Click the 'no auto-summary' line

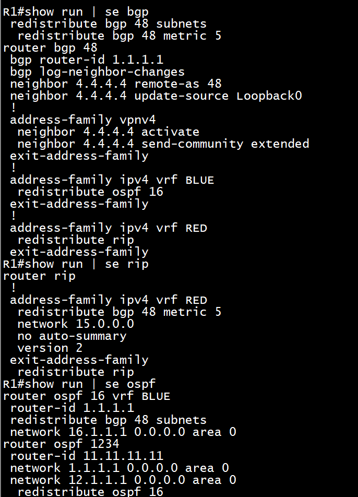[72, 336]
